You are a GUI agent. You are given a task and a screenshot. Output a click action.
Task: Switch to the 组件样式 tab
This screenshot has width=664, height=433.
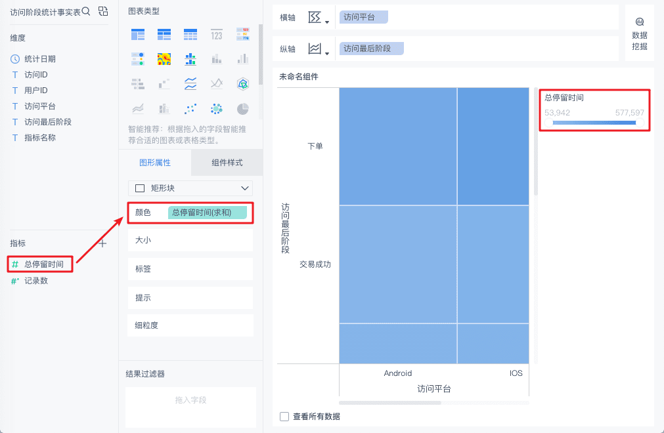227,163
